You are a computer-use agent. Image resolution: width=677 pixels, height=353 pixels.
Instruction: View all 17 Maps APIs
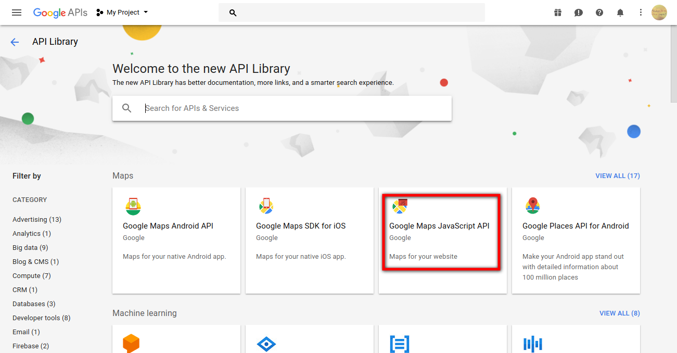pos(618,176)
